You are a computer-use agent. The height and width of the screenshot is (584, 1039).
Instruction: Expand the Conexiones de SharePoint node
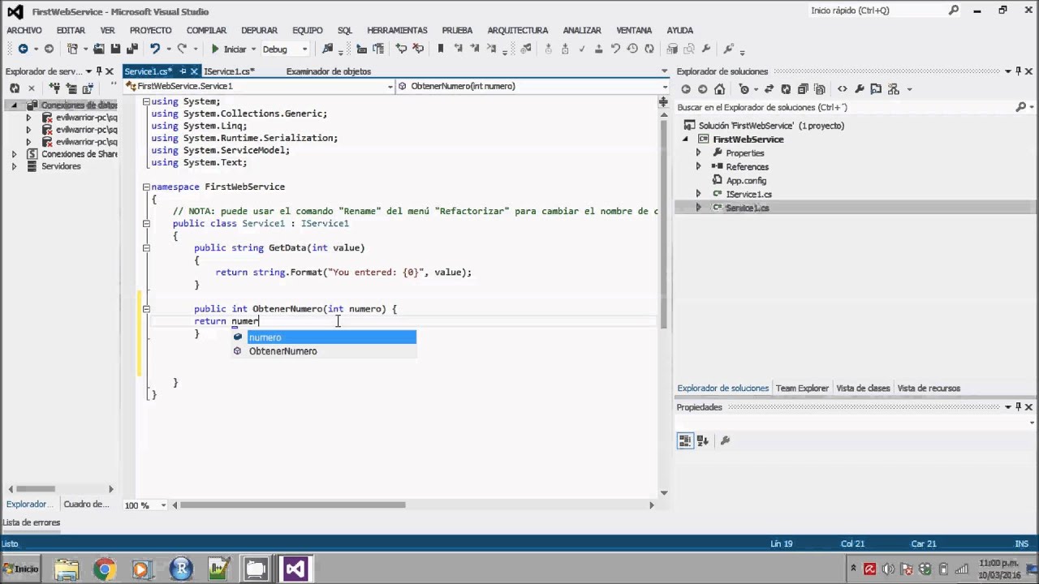(13, 154)
